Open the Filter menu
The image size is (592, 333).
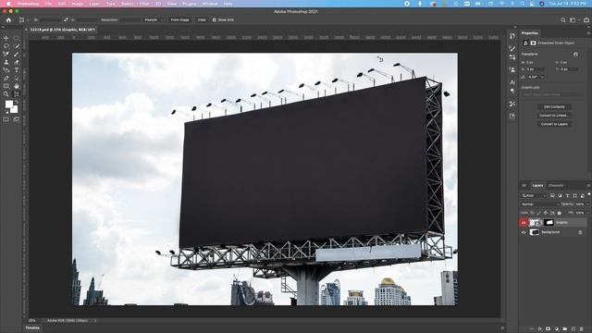144,4
